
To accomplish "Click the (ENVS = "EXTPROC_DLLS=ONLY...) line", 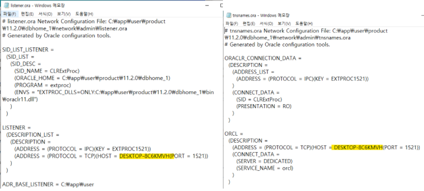I will [x=114, y=92].
